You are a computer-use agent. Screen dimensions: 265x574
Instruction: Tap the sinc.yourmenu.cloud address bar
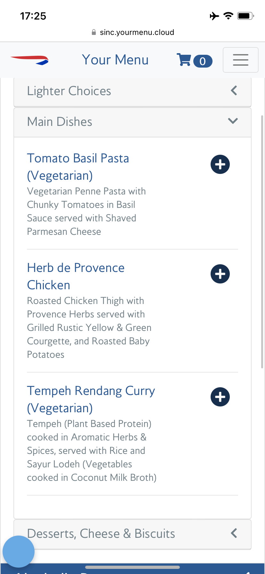pos(137,32)
